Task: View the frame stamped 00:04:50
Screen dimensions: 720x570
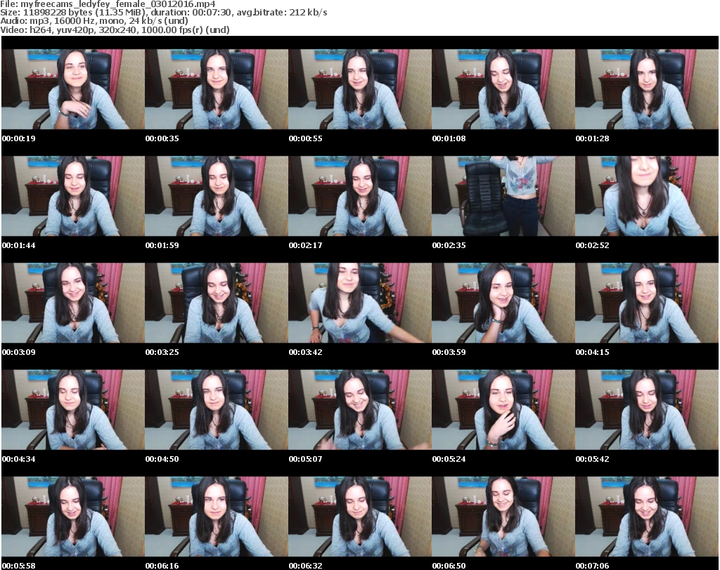Action: pos(217,410)
